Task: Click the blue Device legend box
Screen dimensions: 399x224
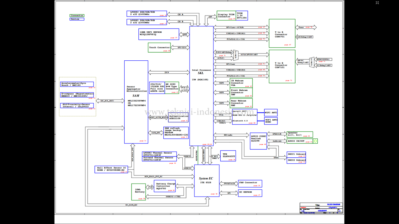Action: tap(77, 19)
